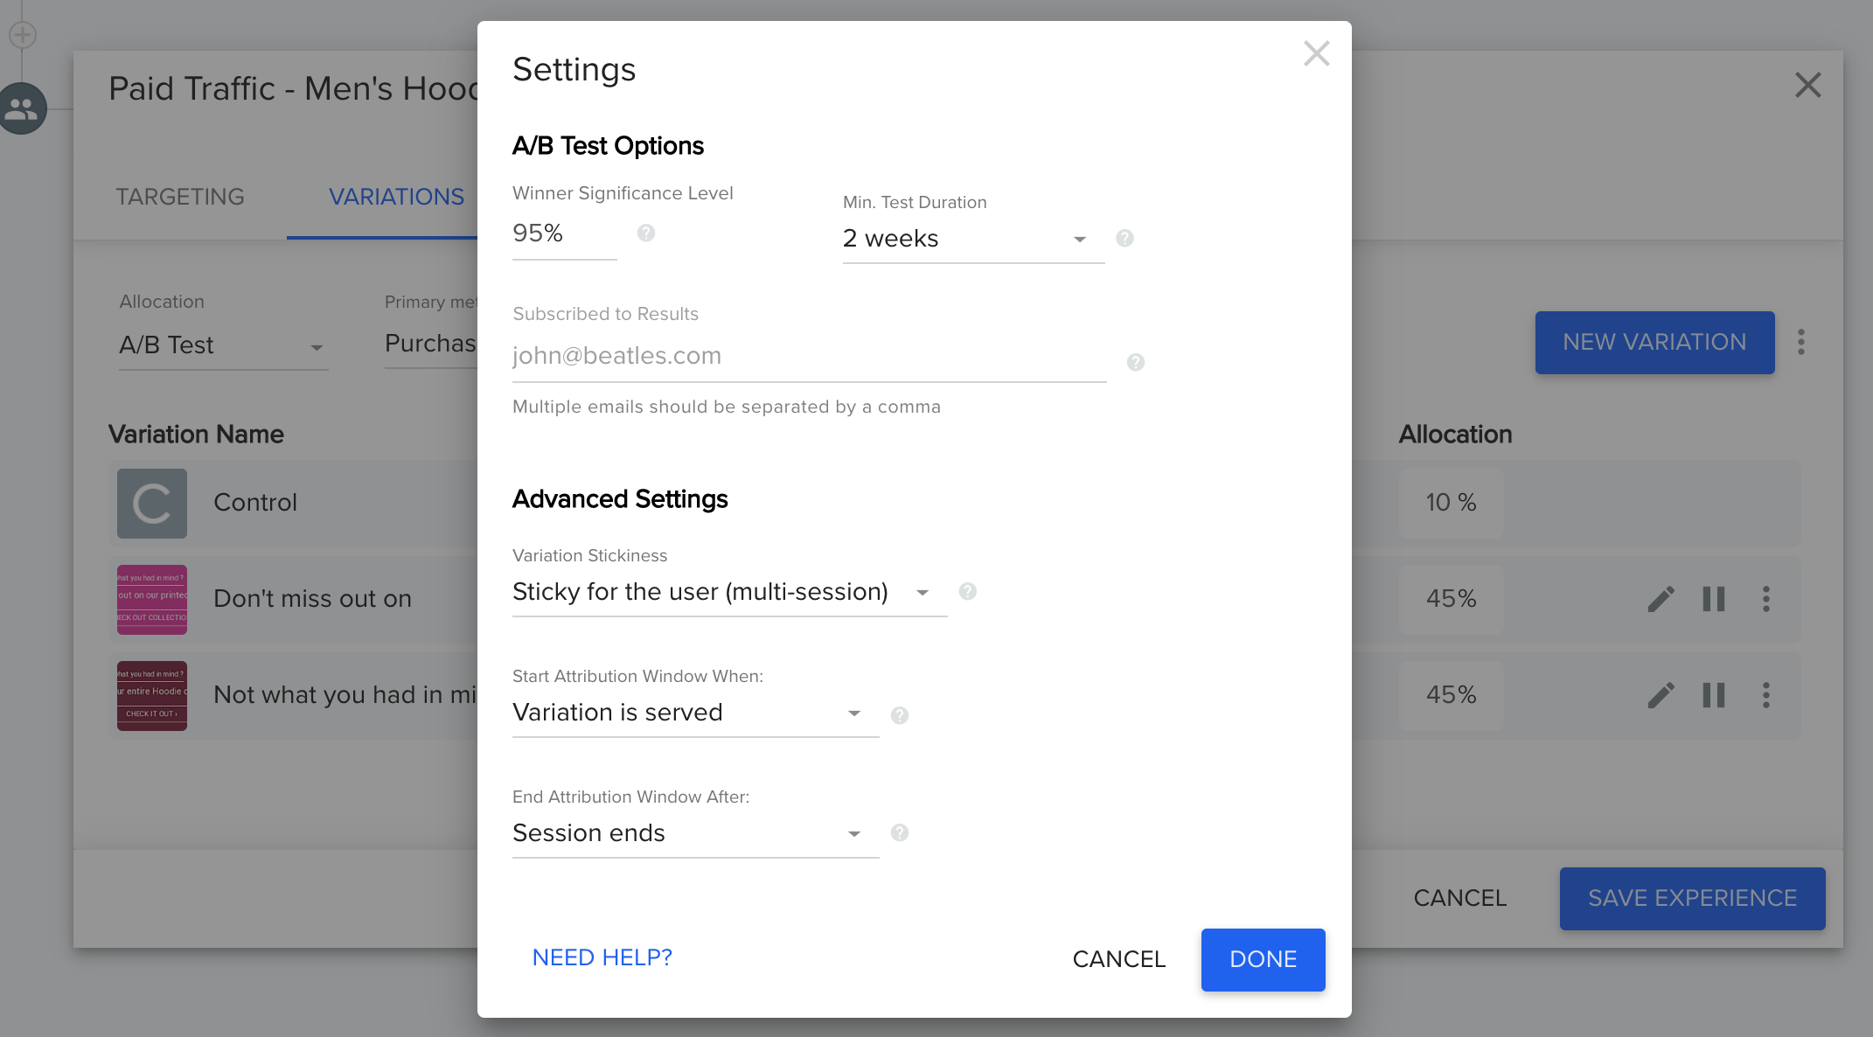Edit the Don't miss out on variation
This screenshot has width=1873, height=1037.
(1661, 600)
